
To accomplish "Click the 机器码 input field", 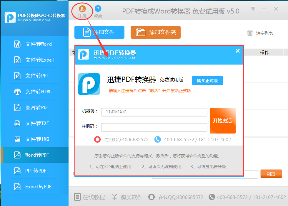I will [x=154, y=112].
